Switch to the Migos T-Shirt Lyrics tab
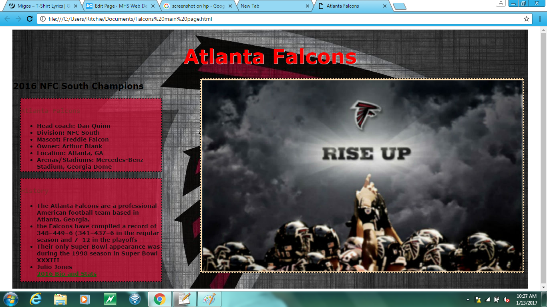 pyautogui.click(x=40, y=6)
